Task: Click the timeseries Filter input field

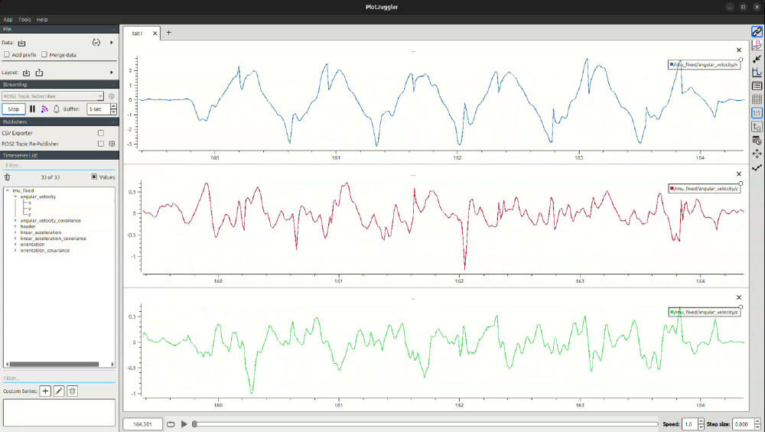Action: pos(59,165)
